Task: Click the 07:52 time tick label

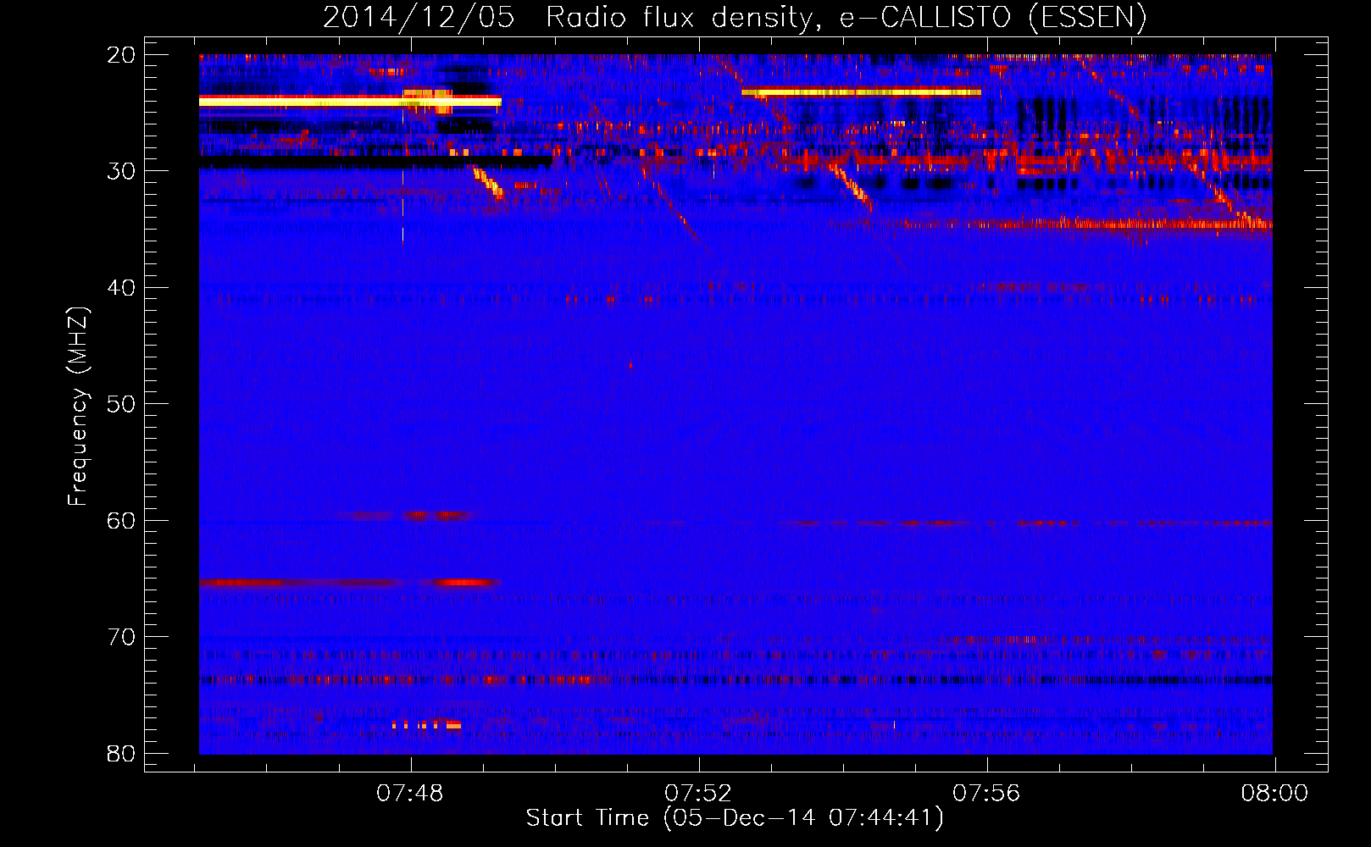Action: [698, 794]
